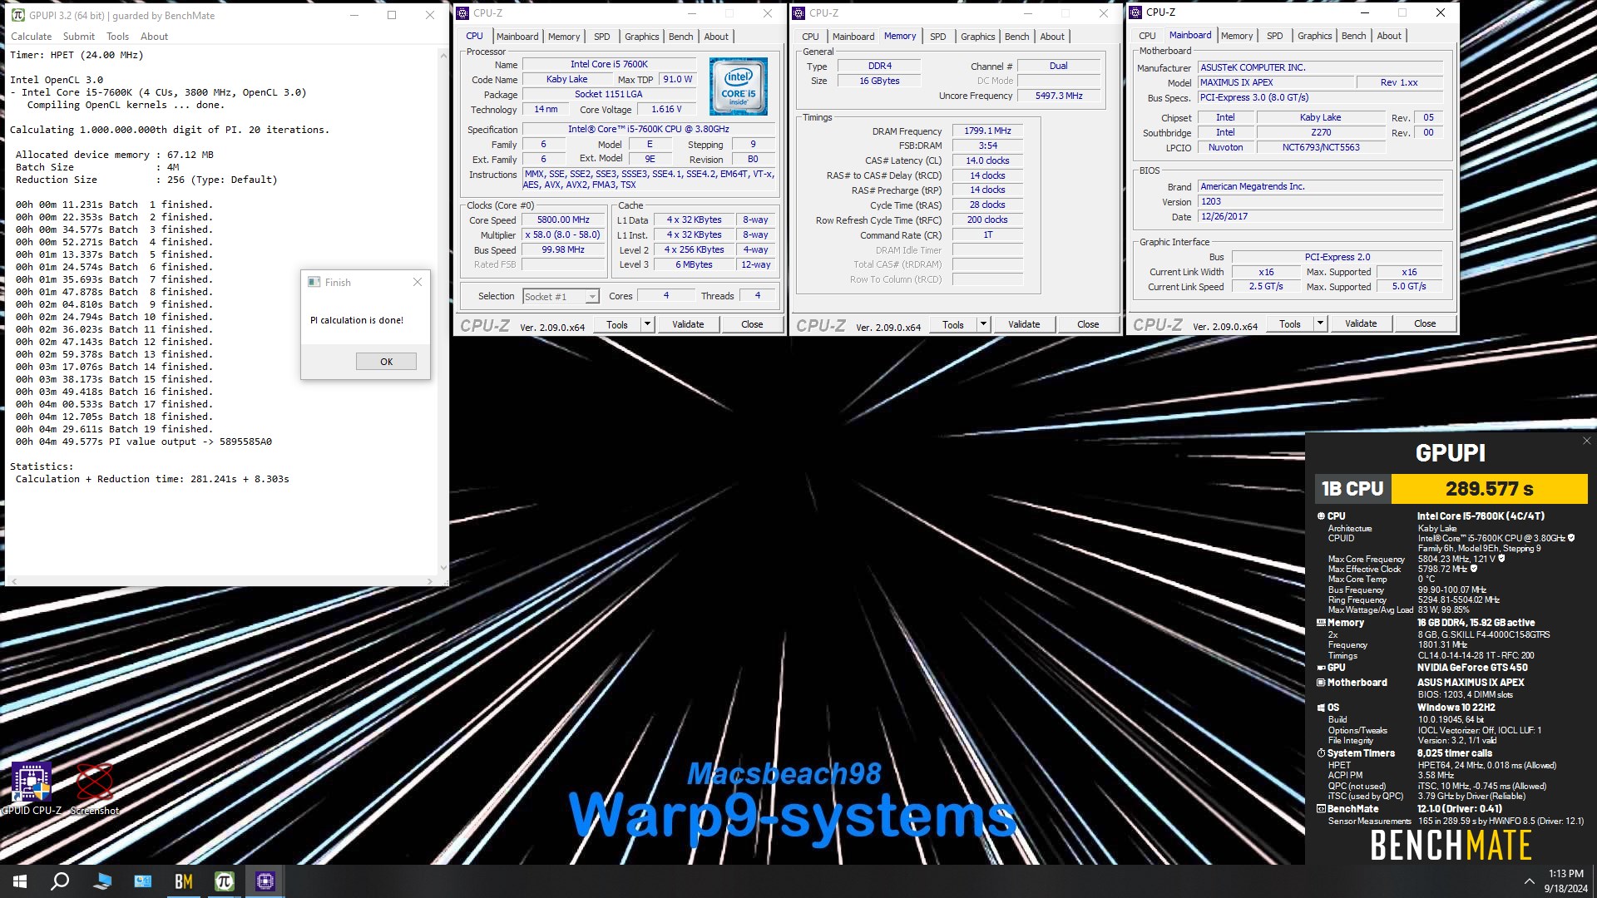This screenshot has height=898, width=1597.
Task: Switch to Mainboard tab in first CPU-Z window
Action: (x=517, y=37)
